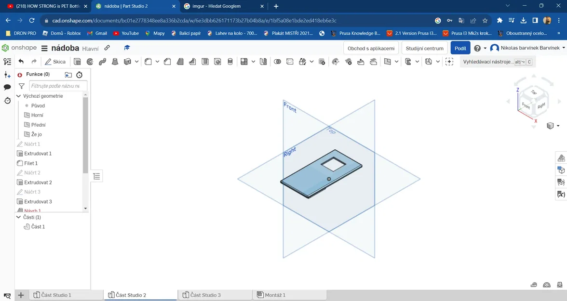
Task: Click the add folder icon beside Funkce
Action: tap(68, 75)
